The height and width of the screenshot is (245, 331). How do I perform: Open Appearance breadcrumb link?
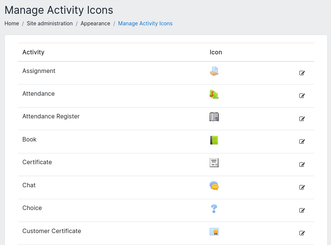[x=95, y=23]
